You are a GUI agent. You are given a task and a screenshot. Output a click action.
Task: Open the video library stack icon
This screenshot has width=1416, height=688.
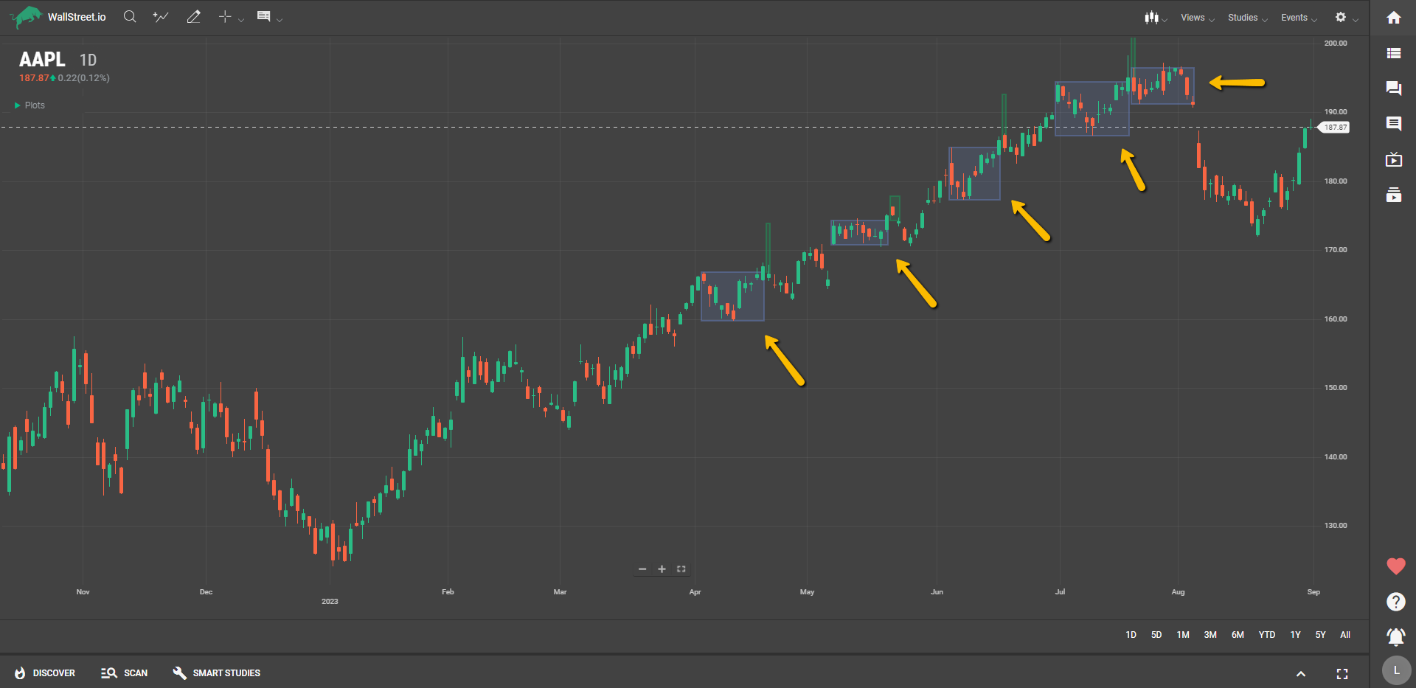click(x=1393, y=195)
